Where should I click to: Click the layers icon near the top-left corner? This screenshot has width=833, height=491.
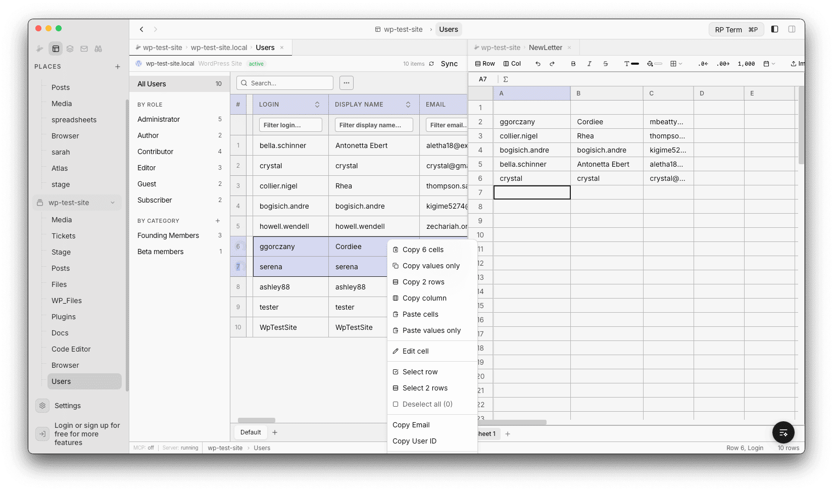[70, 48]
